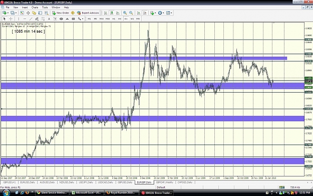The width and height of the screenshot is (313, 196).
Task: Show the Data Window crosshair icon
Action: click(x=28, y=13)
